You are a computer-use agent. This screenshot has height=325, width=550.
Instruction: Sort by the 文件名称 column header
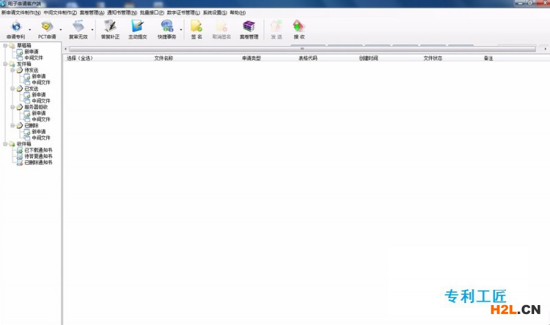click(x=164, y=58)
